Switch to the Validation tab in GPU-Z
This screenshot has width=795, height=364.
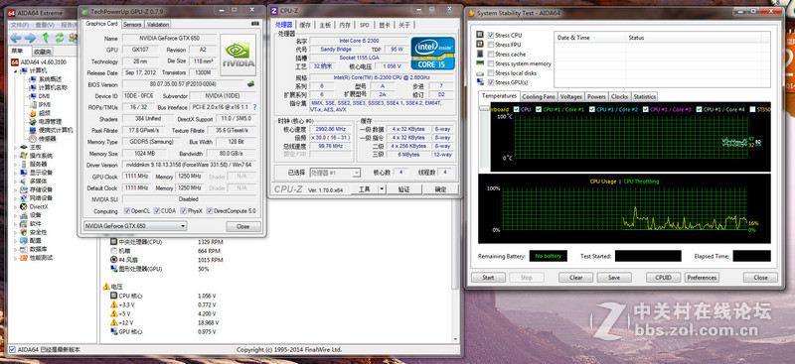point(158,25)
